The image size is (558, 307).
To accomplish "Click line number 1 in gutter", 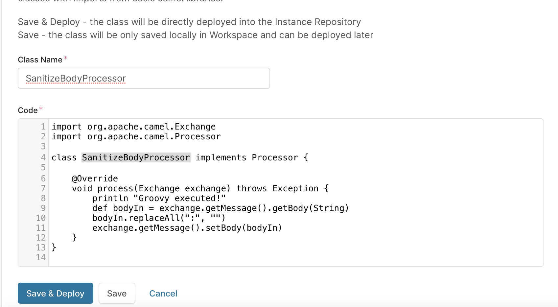I will (x=43, y=127).
